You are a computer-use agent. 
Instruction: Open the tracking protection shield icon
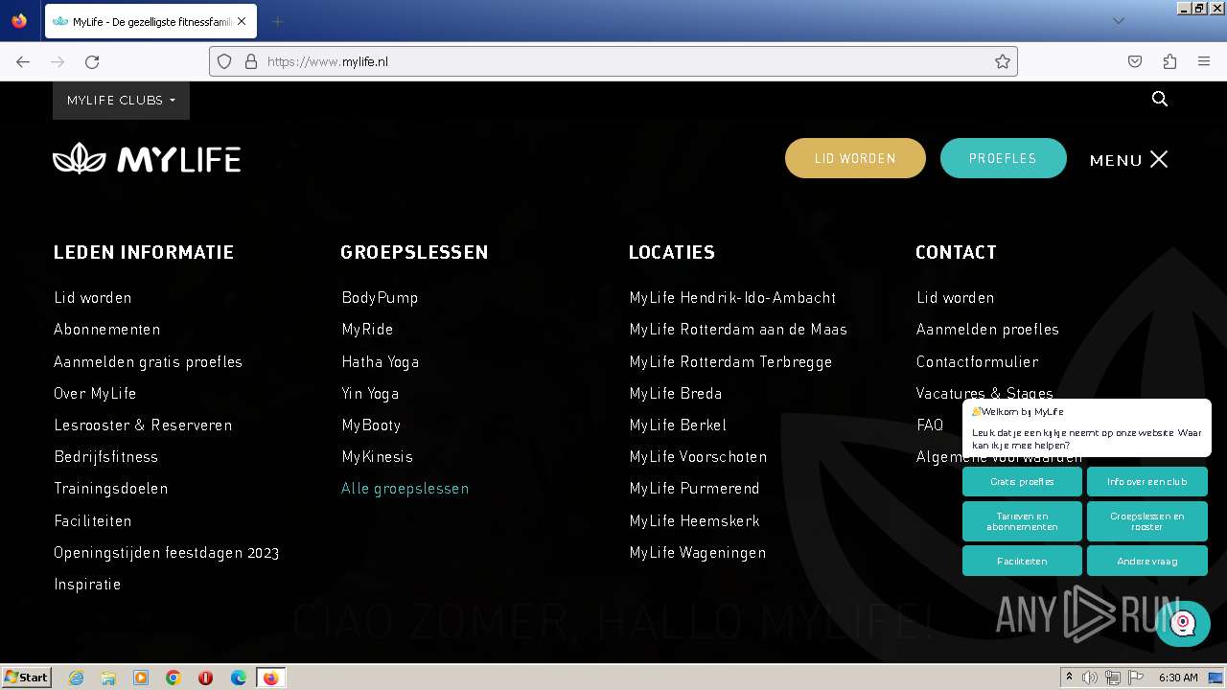tap(224, 61)
